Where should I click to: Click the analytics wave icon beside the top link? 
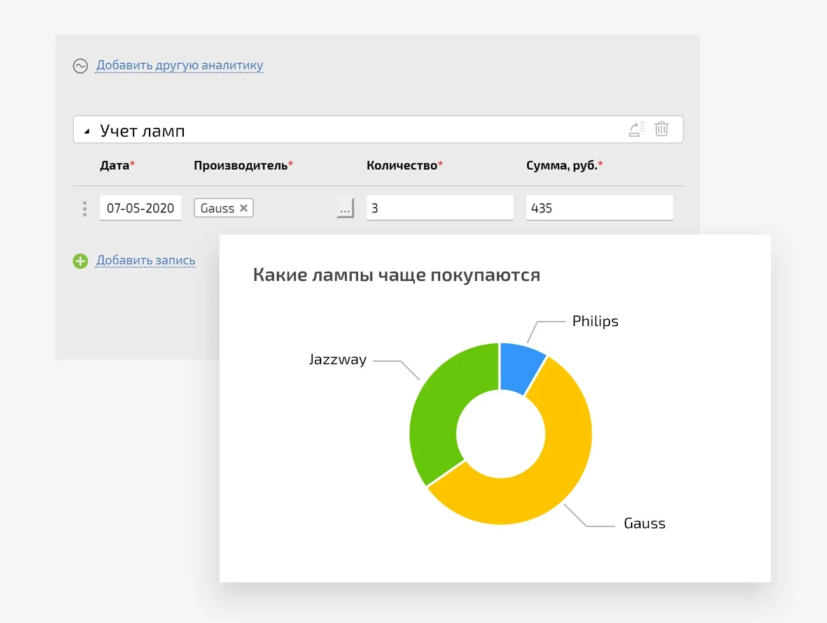click(80, 65)
